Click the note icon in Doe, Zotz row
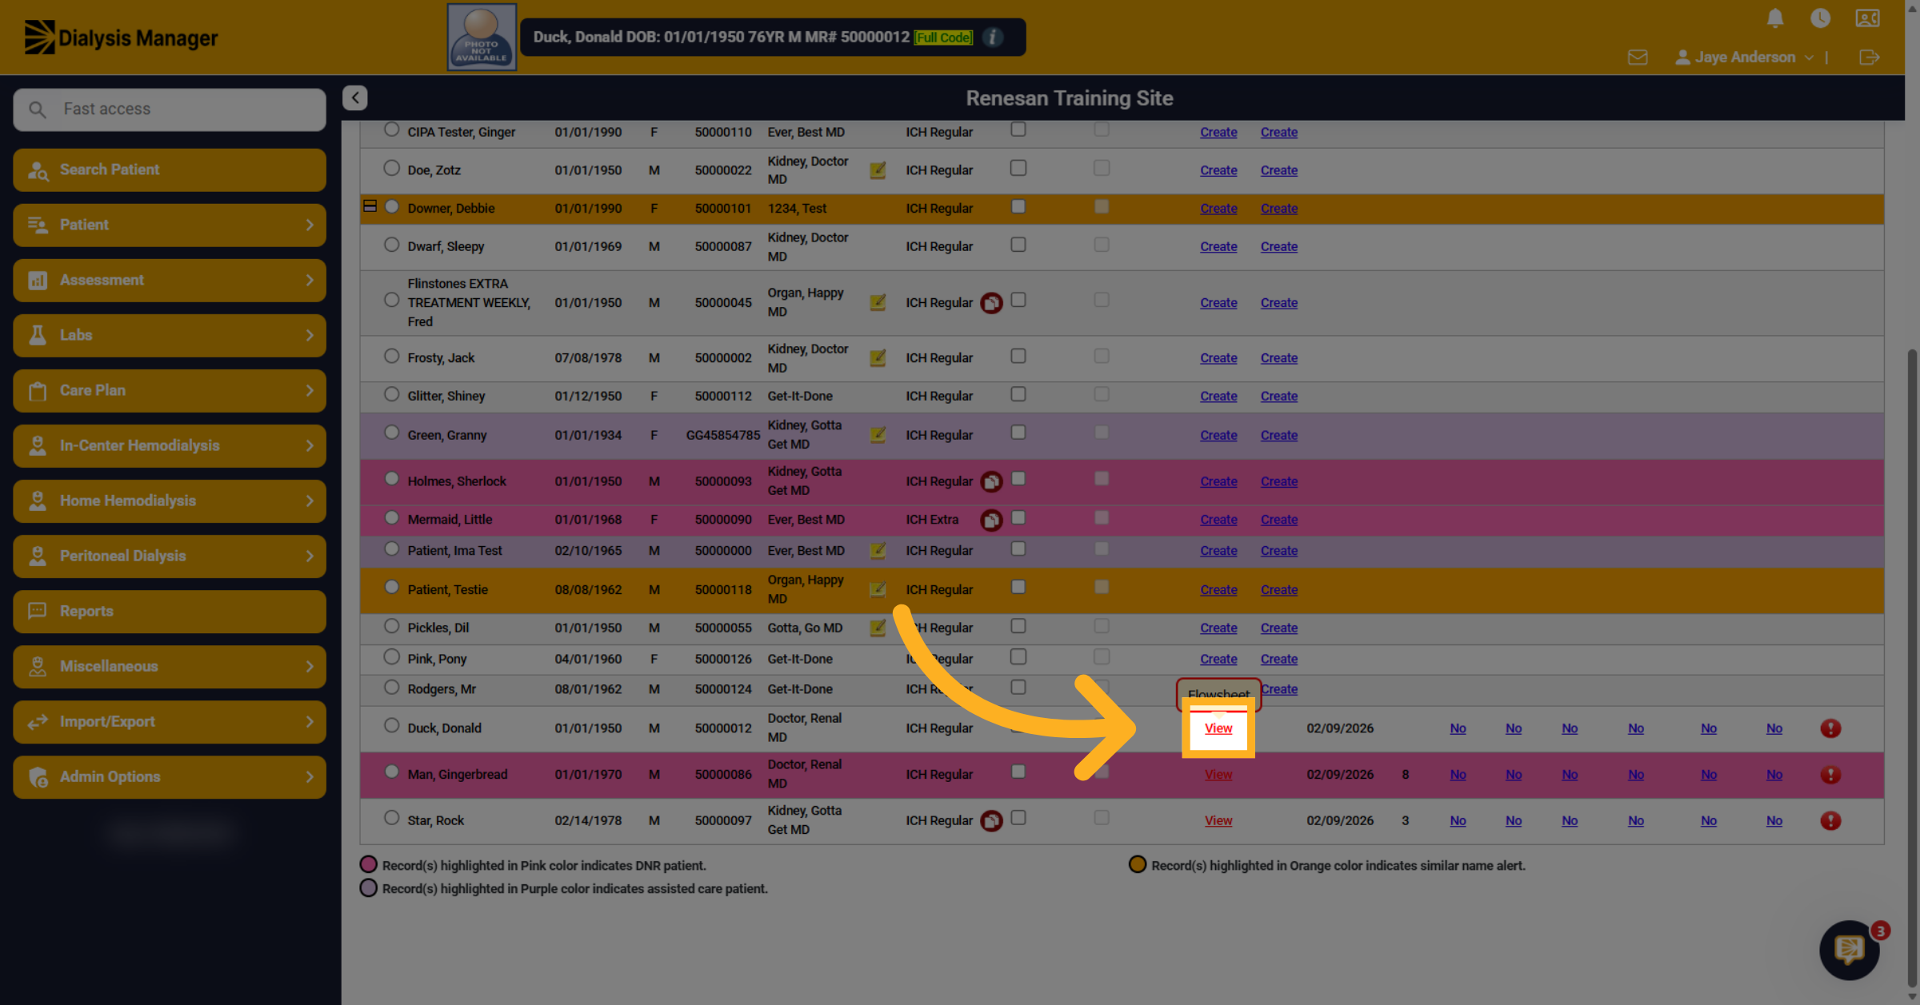Viewport: 1920px width, 1005px height. click(878, 170)
